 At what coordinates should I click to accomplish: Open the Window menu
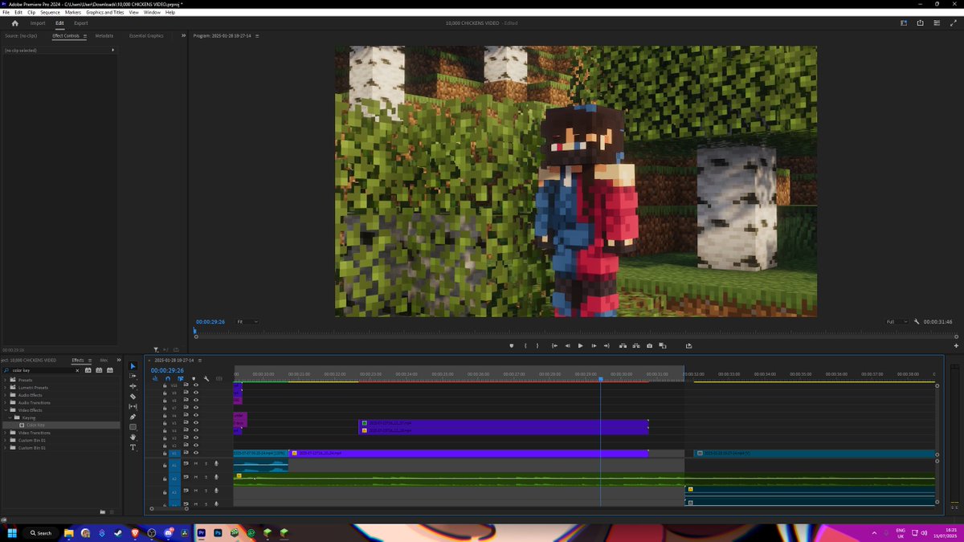(x=152, y=13)
